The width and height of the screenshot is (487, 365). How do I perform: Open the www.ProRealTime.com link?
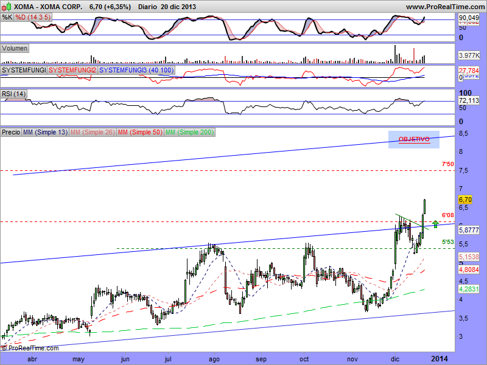pos(445,7)
